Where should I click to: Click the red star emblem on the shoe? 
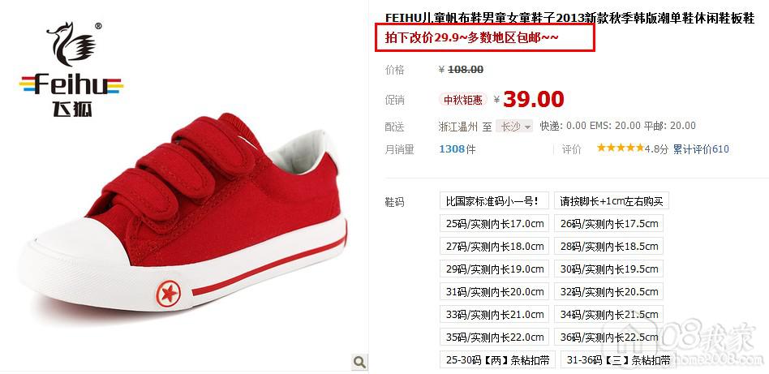[x=168, y=294]
